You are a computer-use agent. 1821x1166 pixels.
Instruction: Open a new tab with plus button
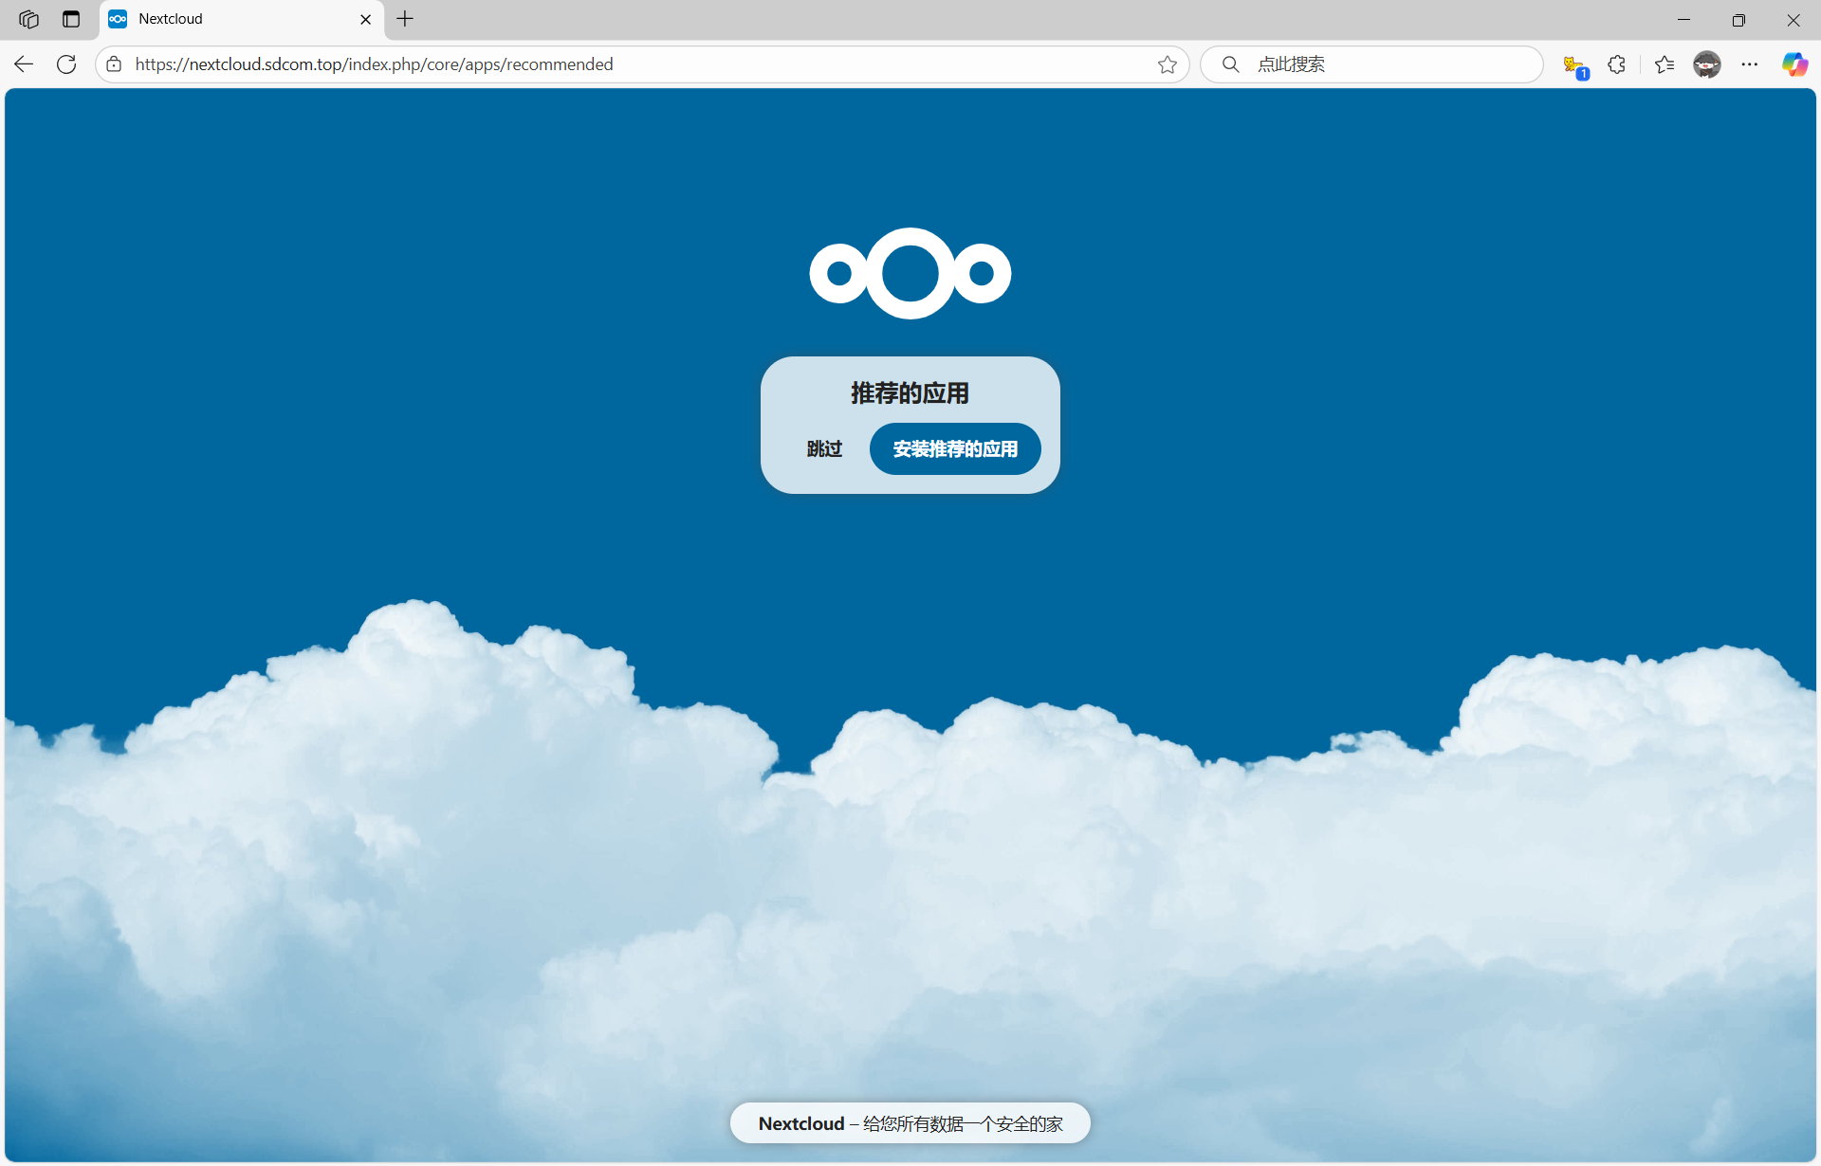tap(405, 19)
